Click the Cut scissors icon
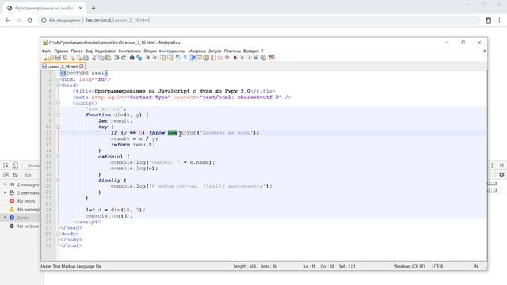 [93, 58]
